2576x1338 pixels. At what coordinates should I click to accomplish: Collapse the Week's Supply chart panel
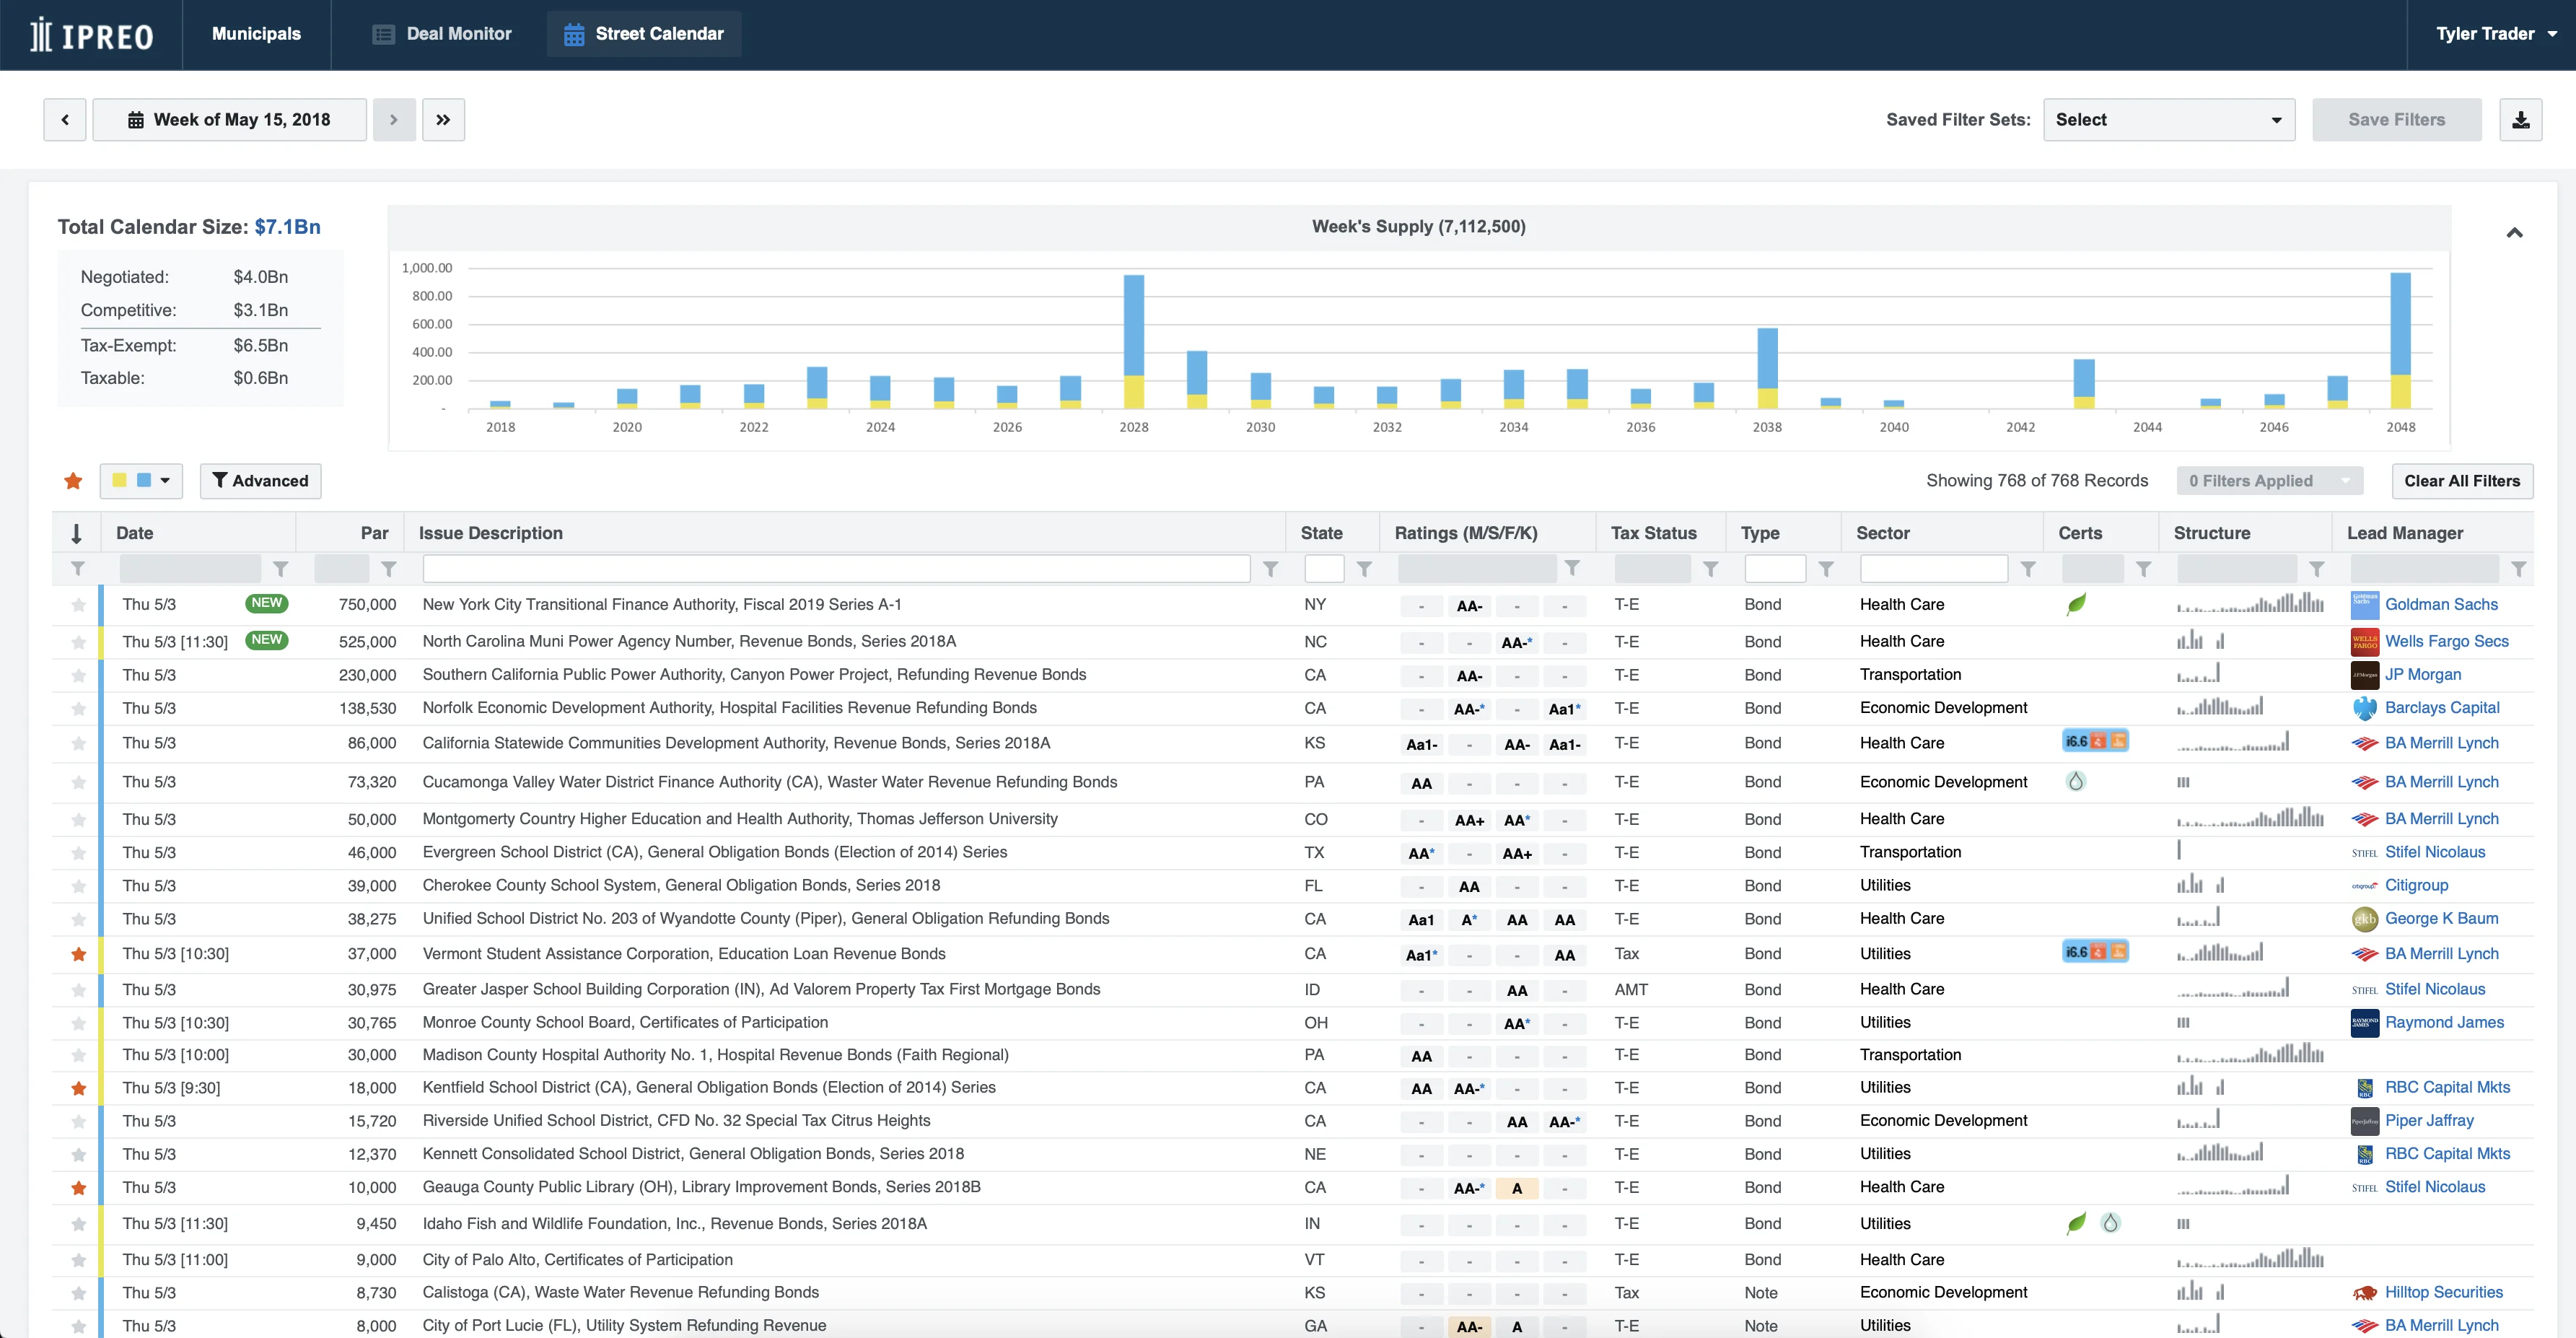[x=2514, y=233]
